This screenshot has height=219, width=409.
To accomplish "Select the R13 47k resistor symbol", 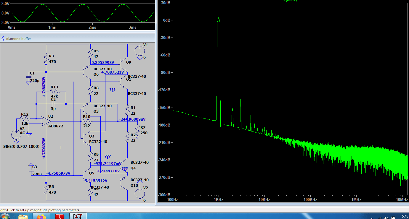I will click(x=55, y=92).
